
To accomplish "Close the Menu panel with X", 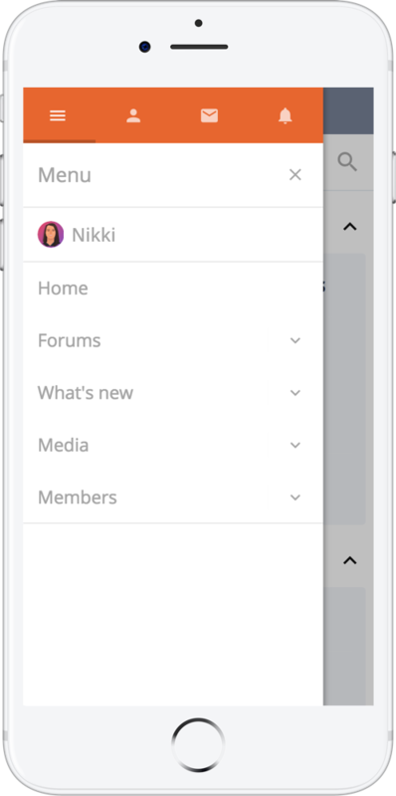I will click(295, 175).
